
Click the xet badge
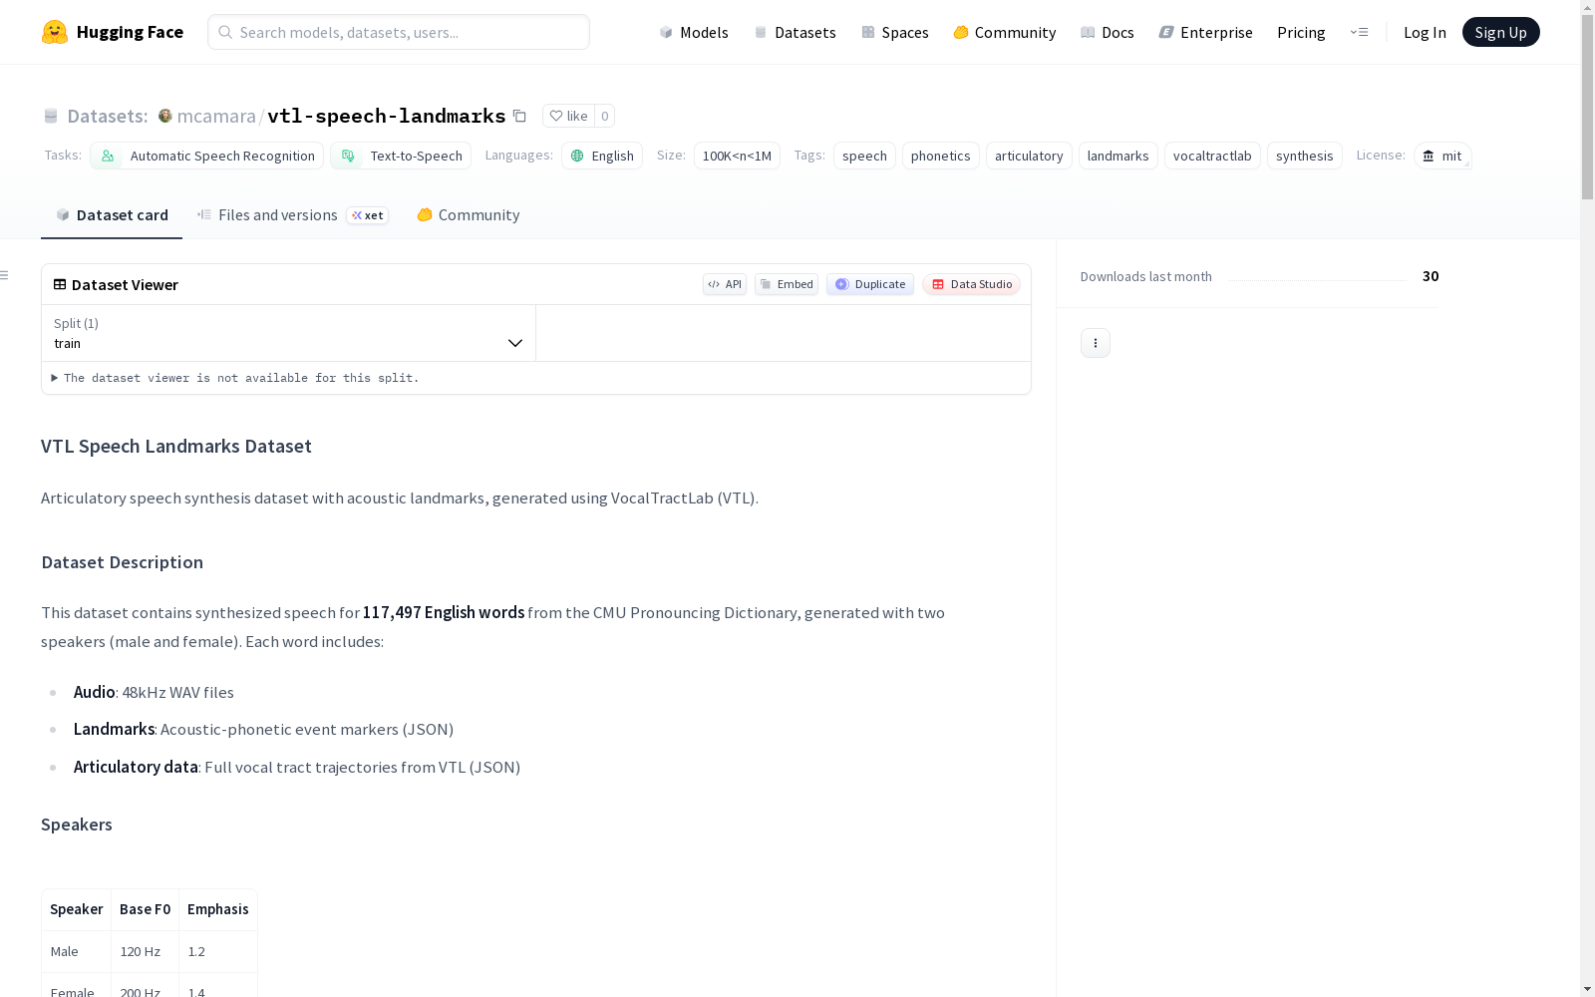[367, 215]
